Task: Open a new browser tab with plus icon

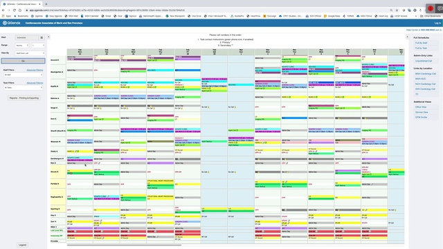Action: (x=46, y=4)
